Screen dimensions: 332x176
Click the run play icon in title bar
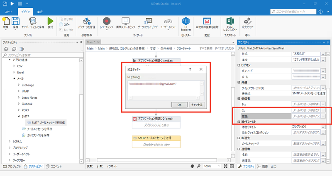[12, 4]
